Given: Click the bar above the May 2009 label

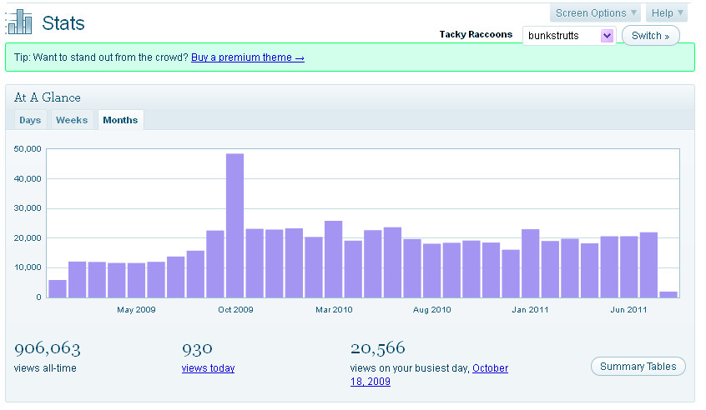Looking at the screenshot, I should [x=136, y=279].
